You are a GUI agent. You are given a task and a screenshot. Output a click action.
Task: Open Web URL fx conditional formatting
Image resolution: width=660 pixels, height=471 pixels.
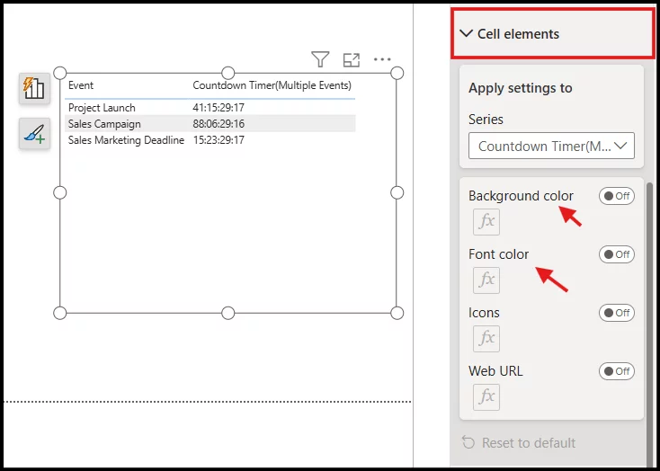[486, 397]
